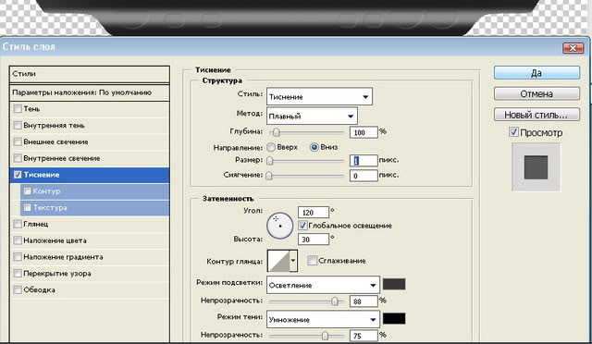This screenshot has height=344, width=592.
Task: Open Режим подсветки dropdown showing Осветление
Action: [x=323, y=285]
